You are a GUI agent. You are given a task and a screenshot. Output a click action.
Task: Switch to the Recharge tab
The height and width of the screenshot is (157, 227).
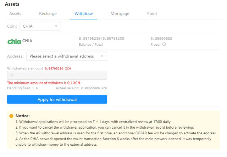(48, 13)
